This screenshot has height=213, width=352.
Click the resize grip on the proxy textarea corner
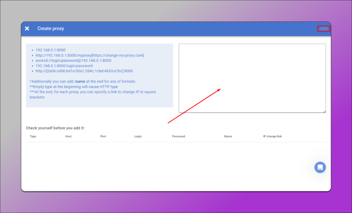pos(324,111)
